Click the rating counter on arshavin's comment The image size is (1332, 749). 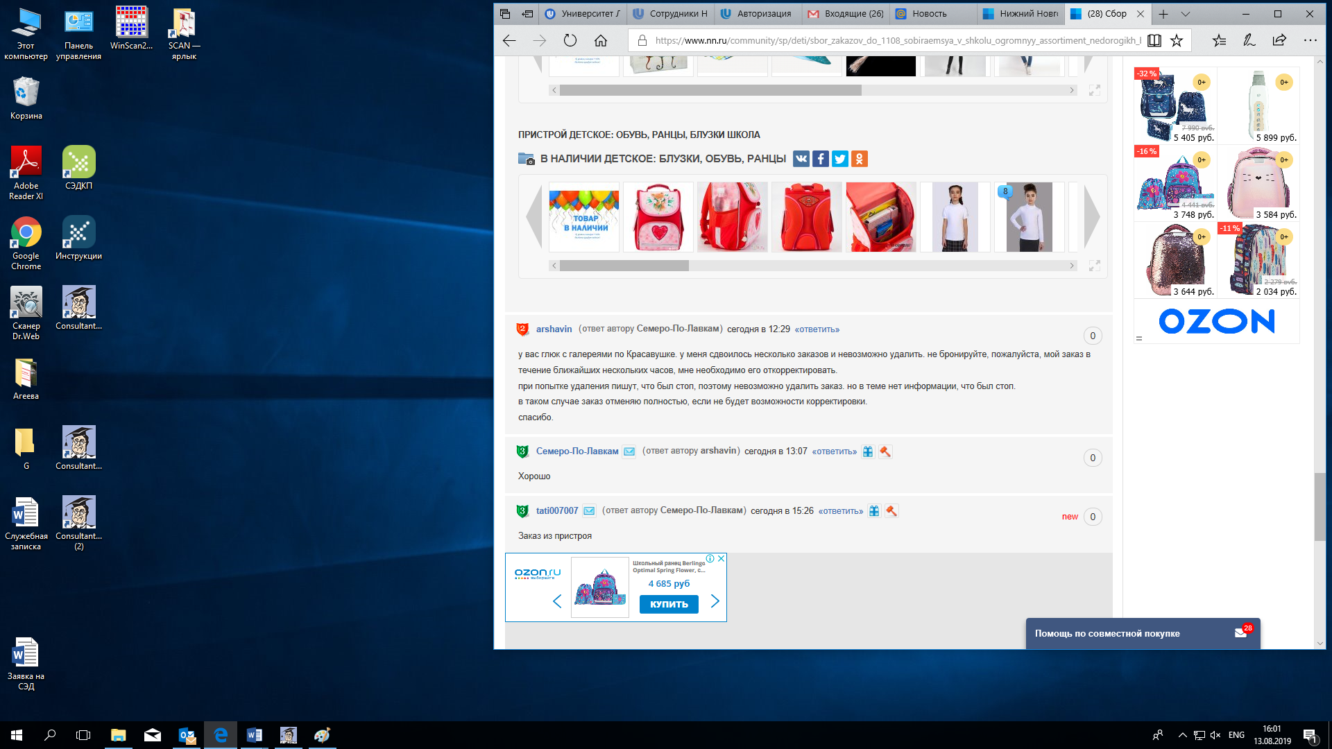tap(1093, 336)
